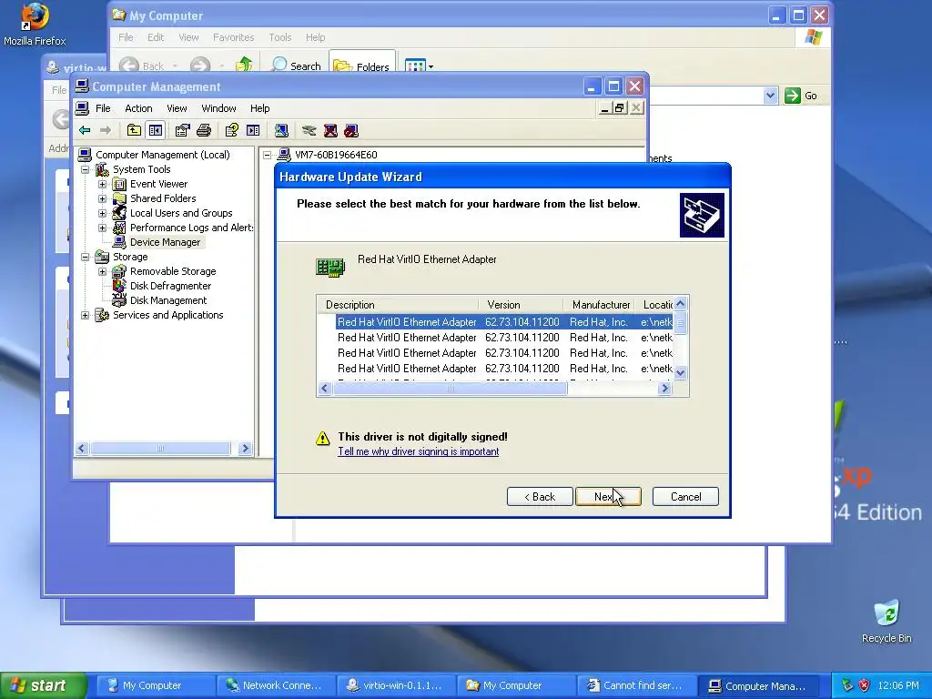The width and height of the screenshot is (932, 699).
Task: Click Folders in the My Computer toolbar
Action: (x=361, y=66)
